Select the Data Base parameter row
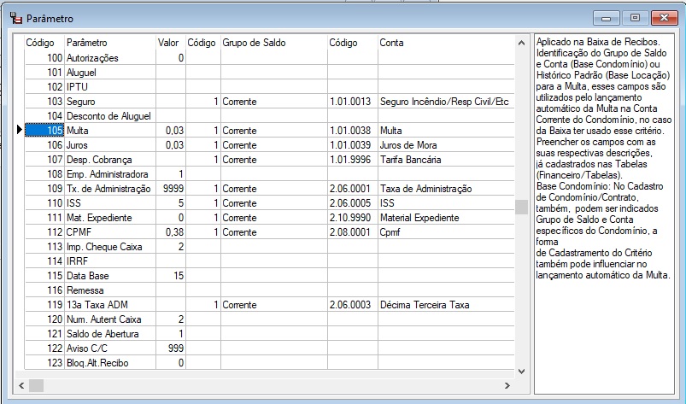The image size is (686, 404). click(x=269, y=275)
